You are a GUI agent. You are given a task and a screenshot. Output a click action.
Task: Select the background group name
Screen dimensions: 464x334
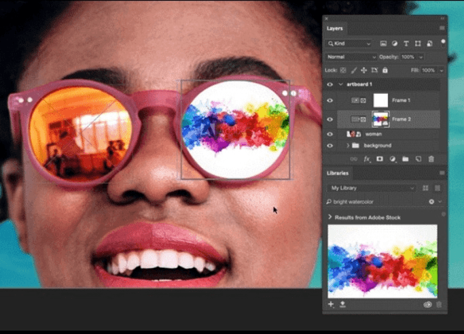tap(378, 146)
